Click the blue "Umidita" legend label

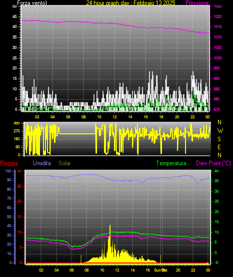point(42,163)
